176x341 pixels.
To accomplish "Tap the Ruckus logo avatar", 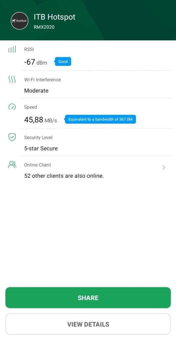I will 20,21.
